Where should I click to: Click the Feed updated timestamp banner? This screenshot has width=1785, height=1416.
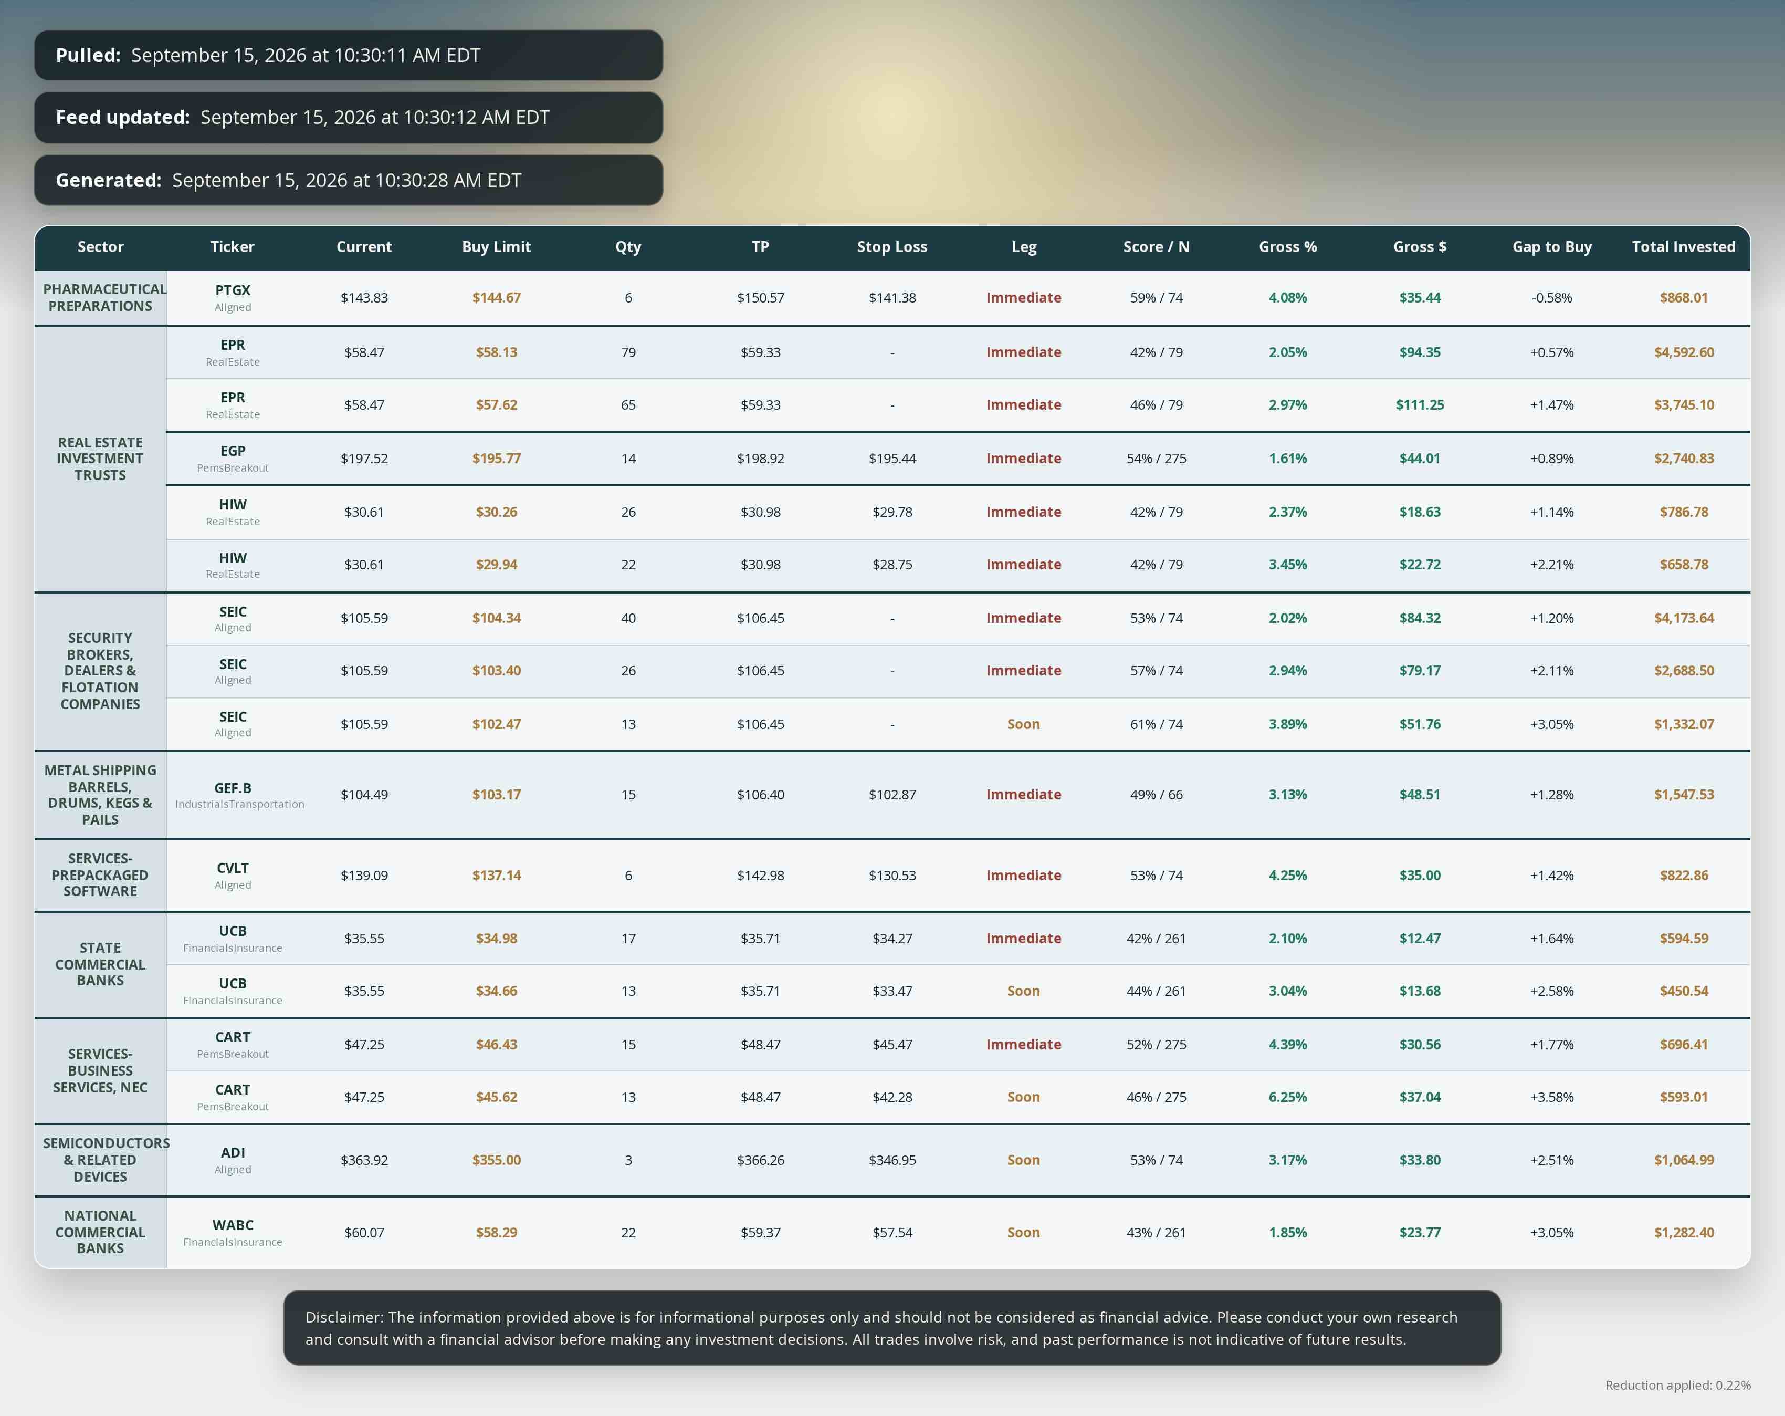pyautogui.click(x=349, y=118)
